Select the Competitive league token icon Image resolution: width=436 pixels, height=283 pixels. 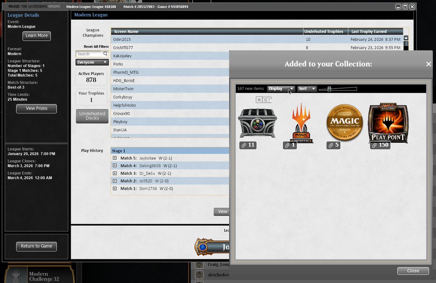pyautogui.click(x=301, y=122)
